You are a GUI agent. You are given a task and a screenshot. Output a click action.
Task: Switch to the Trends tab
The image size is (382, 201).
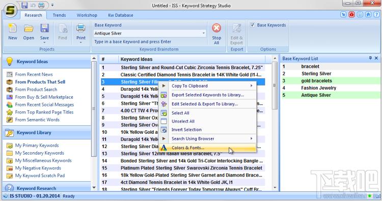pos(59,15)
